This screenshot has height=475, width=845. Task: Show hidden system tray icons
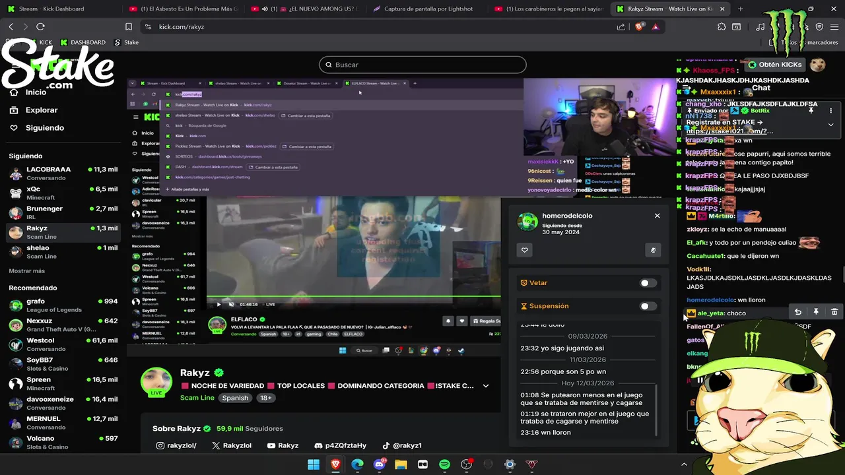click(684, 464)
